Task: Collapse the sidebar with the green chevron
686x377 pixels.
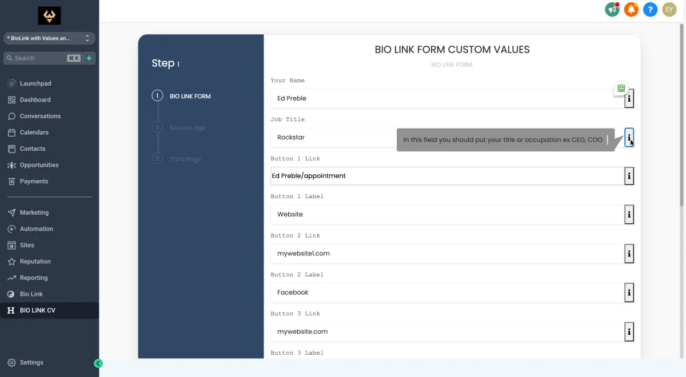Action: [98, 363]
